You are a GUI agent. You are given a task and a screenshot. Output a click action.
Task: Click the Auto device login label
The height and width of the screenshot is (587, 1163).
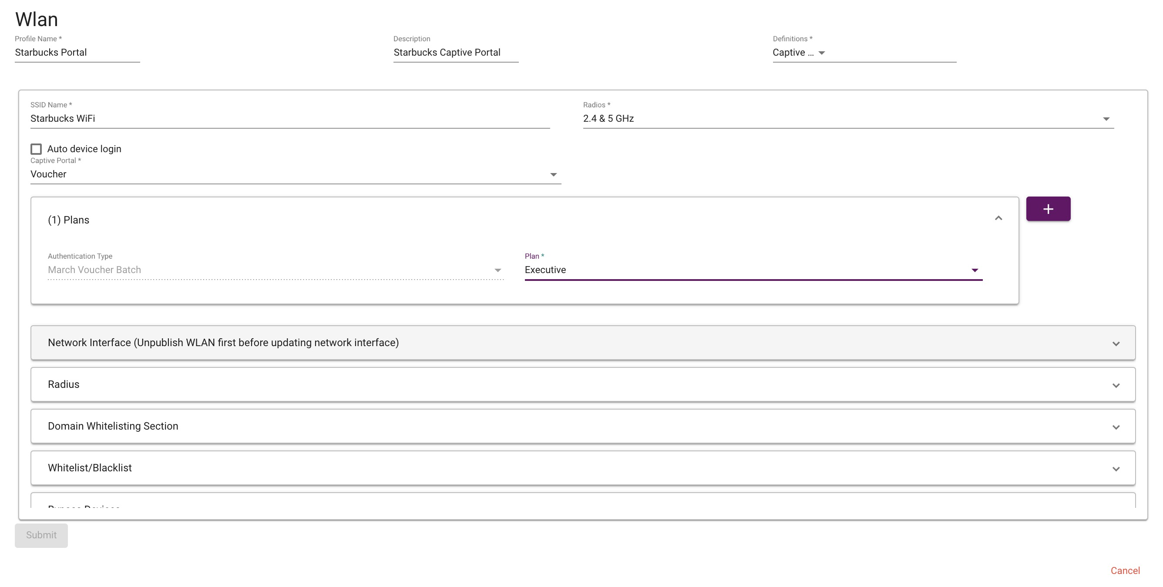pos(84,149)
